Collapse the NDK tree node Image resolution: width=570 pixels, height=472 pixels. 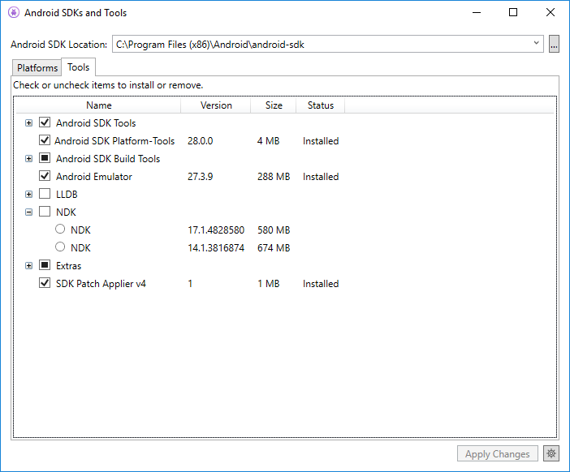click(x=29, y=212)
